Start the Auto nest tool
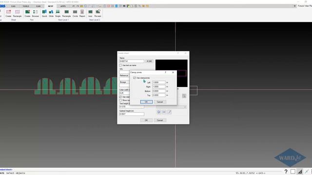The height and width of the screenshot is (175, 312). pyautogui.click(x=90, y=14)
